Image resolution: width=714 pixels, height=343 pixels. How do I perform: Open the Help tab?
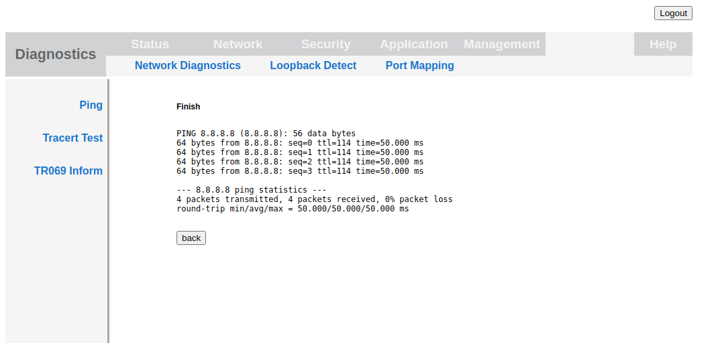(662, 44)
